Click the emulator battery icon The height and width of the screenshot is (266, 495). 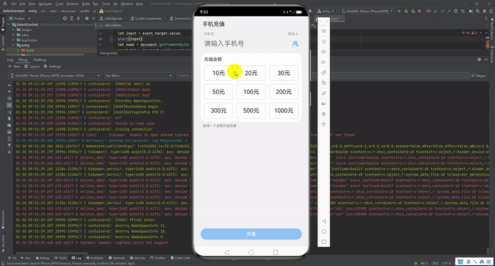point(324,104)
